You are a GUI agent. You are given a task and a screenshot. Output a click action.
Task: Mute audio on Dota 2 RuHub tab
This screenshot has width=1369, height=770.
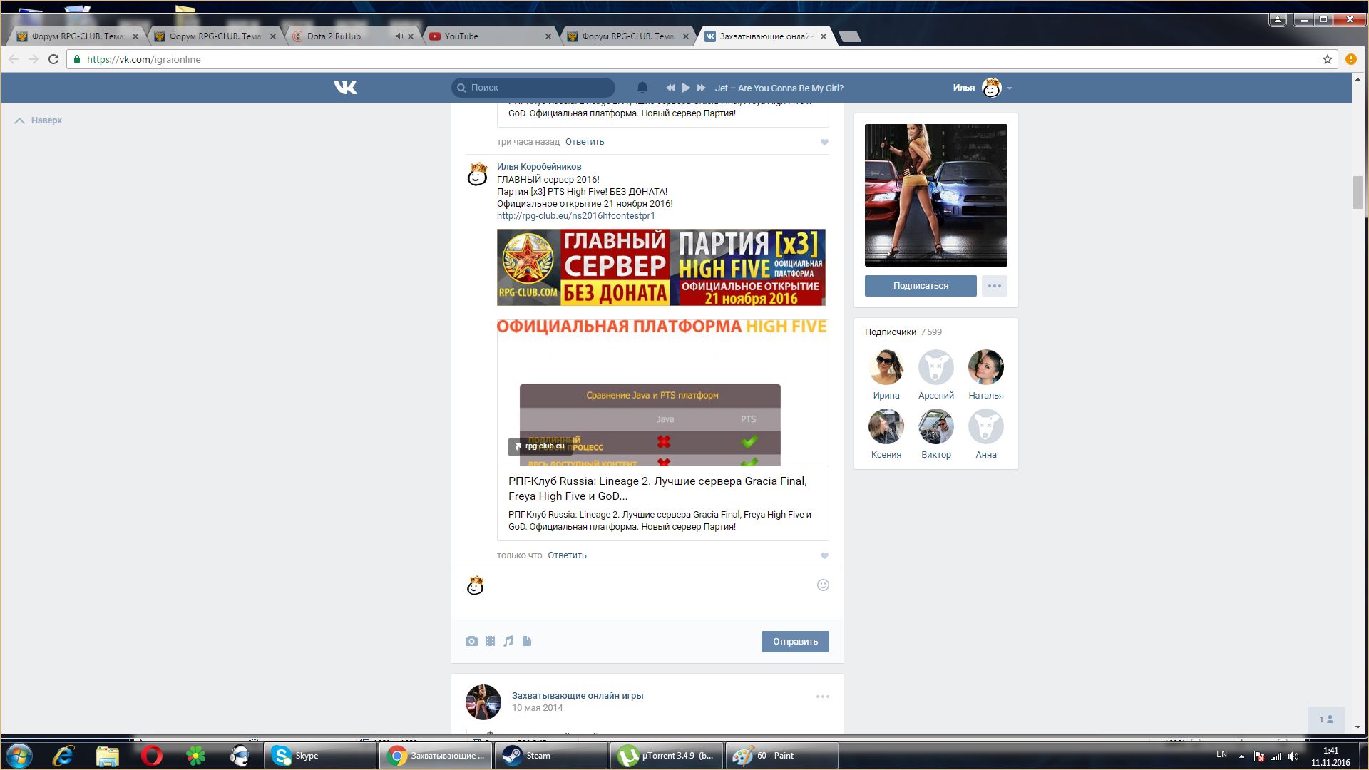click(399, 36)
